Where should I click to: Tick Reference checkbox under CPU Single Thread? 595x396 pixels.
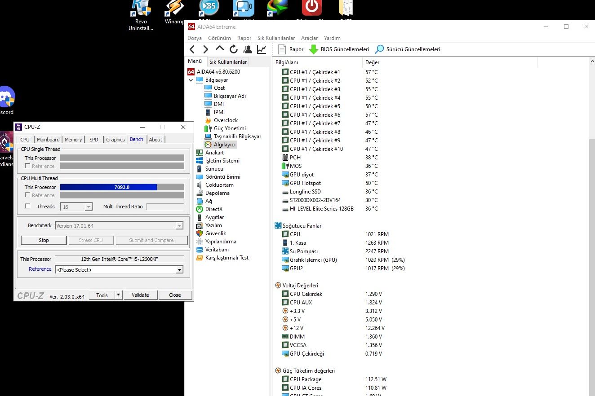tap(27, 166)
